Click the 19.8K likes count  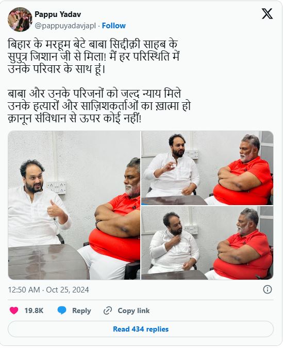[x=34, y=310]
